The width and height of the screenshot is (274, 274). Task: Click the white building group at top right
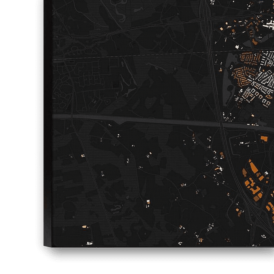pyautogui.click(x=269, y=25)
